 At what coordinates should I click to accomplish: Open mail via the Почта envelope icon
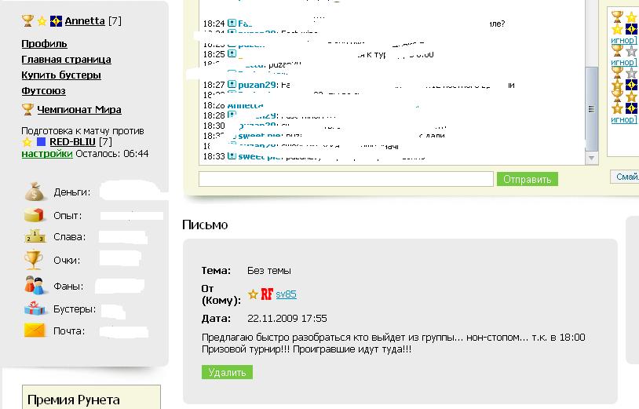(x=35, y=330)
